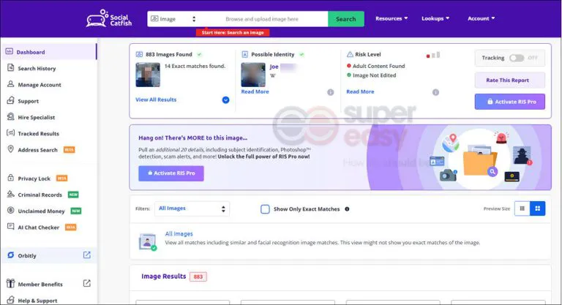This screenshot has height=305, width=562.
Task: Expand the All Images filter dropdown
Action: (x=192, y=208)
